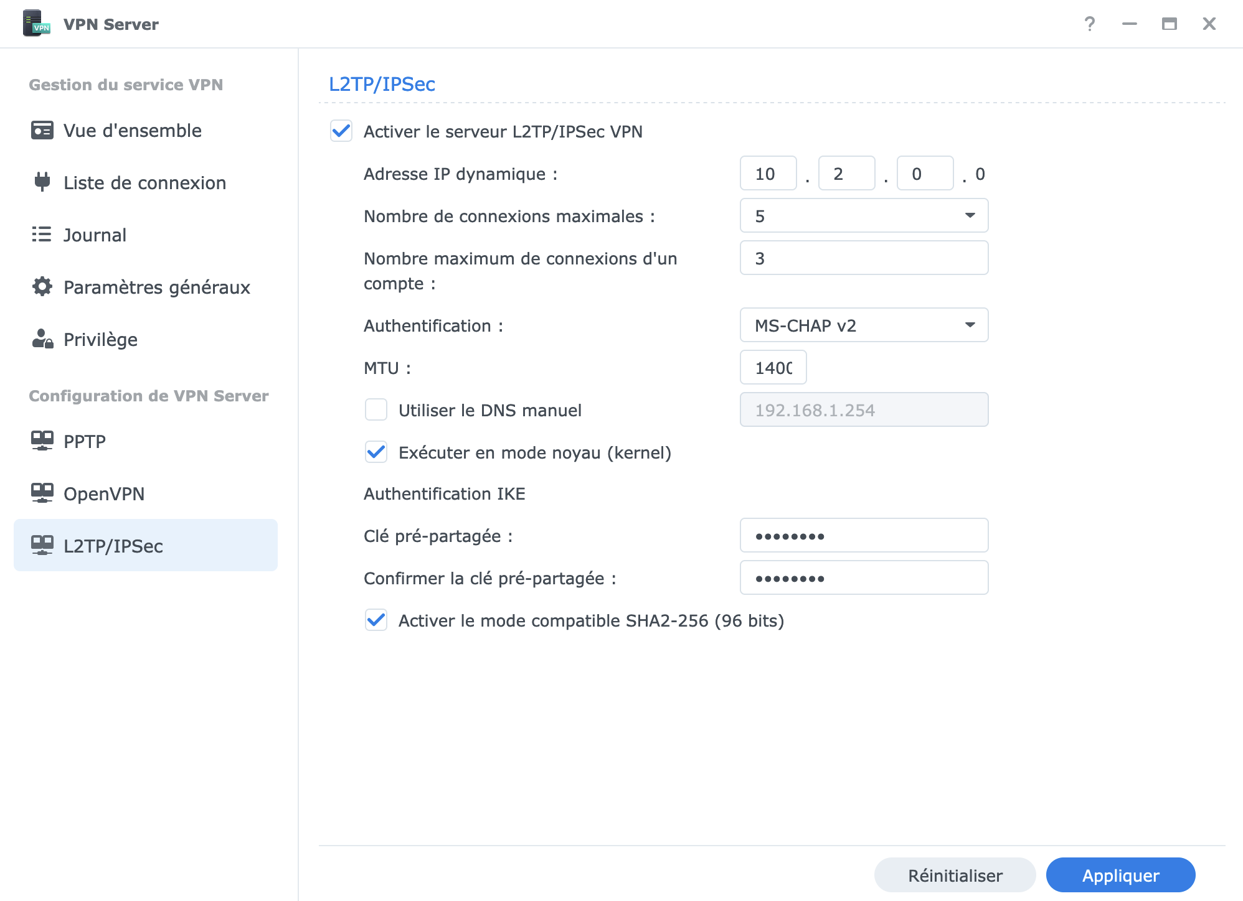Disable SHA2-256 compatible mode checkbox
This screenshot has width=1243, height=901.
(x=376, y=620)
